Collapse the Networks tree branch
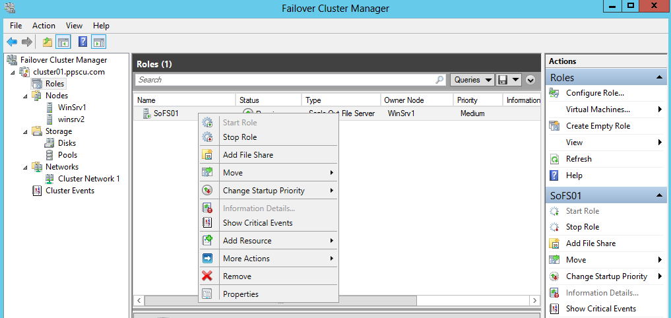 26,168
